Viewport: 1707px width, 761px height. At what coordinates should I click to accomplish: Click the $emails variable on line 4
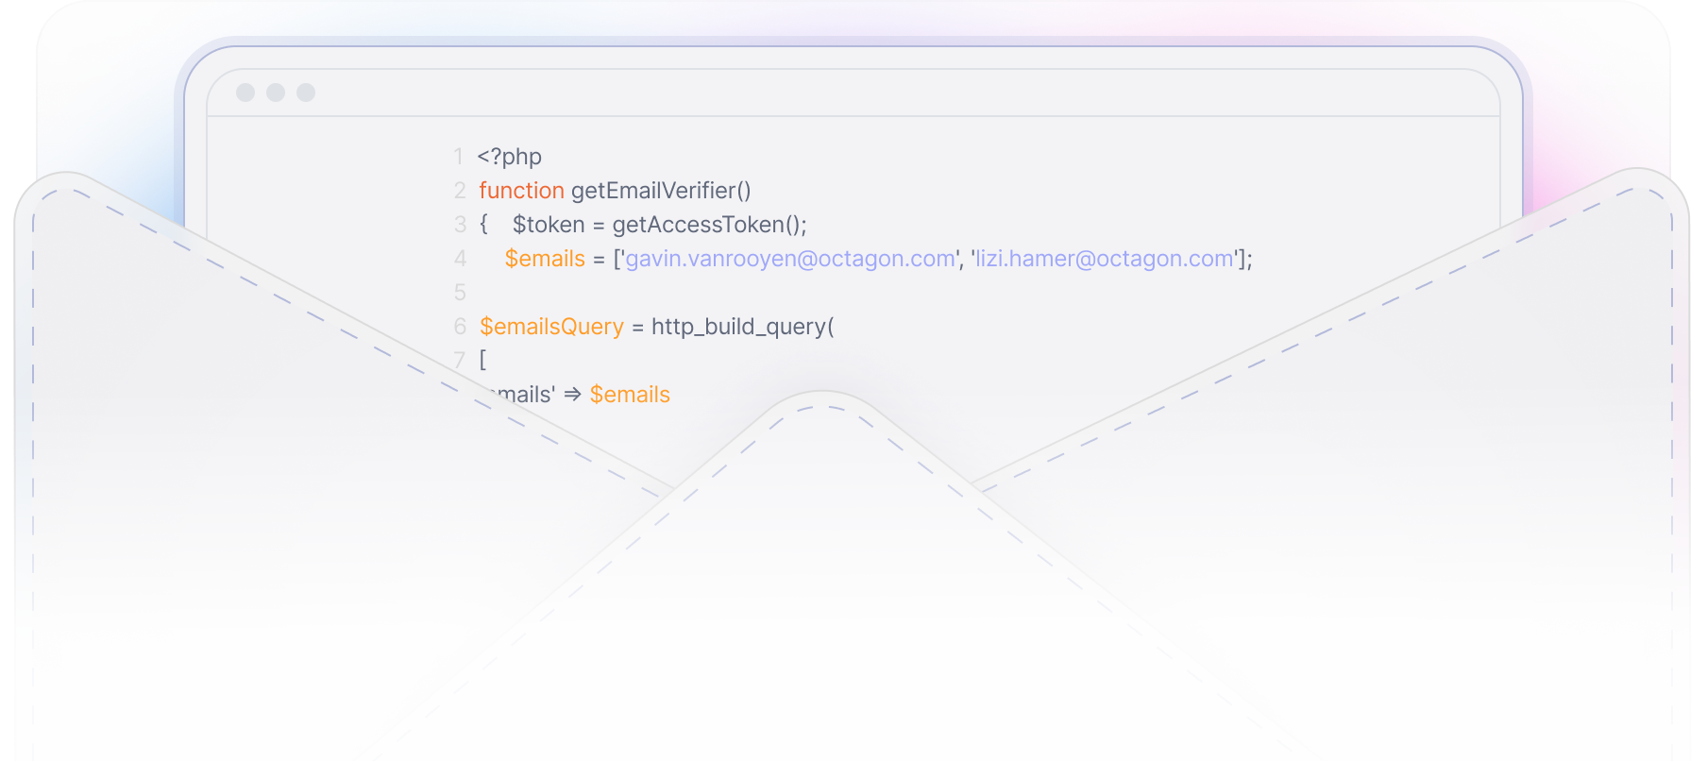click(545, 259)
